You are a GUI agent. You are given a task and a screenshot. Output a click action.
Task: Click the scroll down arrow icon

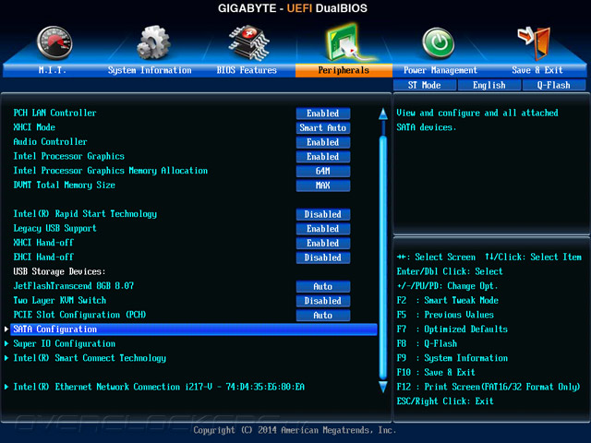coord(383,387)
